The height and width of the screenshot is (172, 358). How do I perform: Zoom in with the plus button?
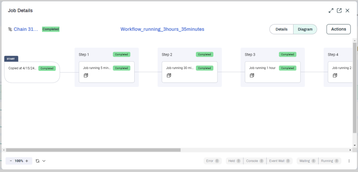(x=27, y=161)
